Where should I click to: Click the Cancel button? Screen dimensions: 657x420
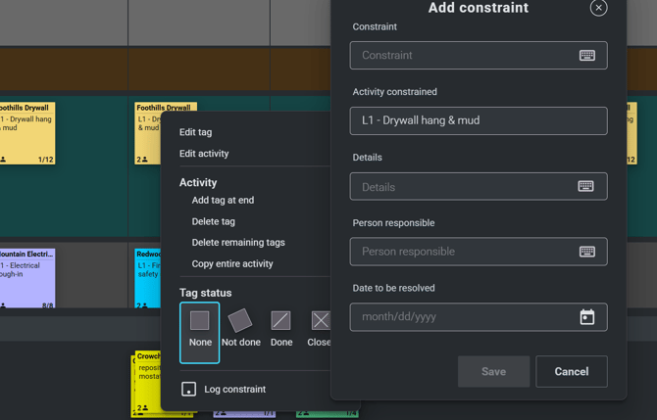(572, 371)
